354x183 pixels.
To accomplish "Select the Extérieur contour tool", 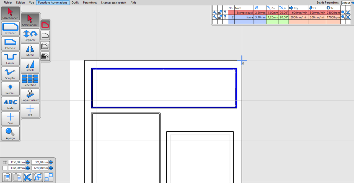I will [x=10, y=29].
